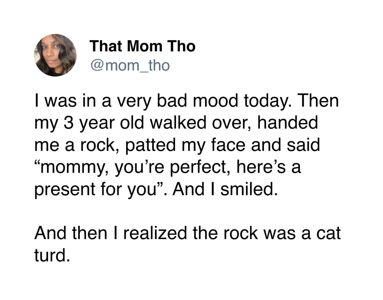Click the sentence "And I smiled."
Screen dimensions: 383x300
coord(225,189)
